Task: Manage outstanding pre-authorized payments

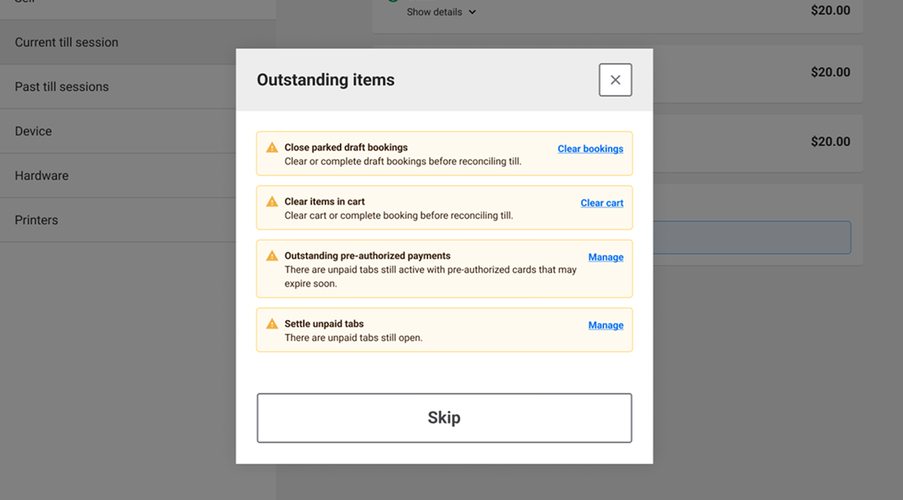Action: [x=605, y=257]
